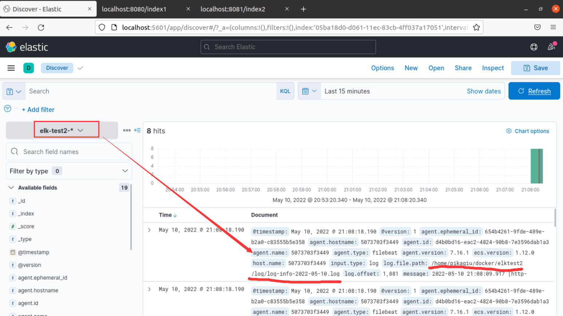Click the Search Elastic global box

pos(288,47)
